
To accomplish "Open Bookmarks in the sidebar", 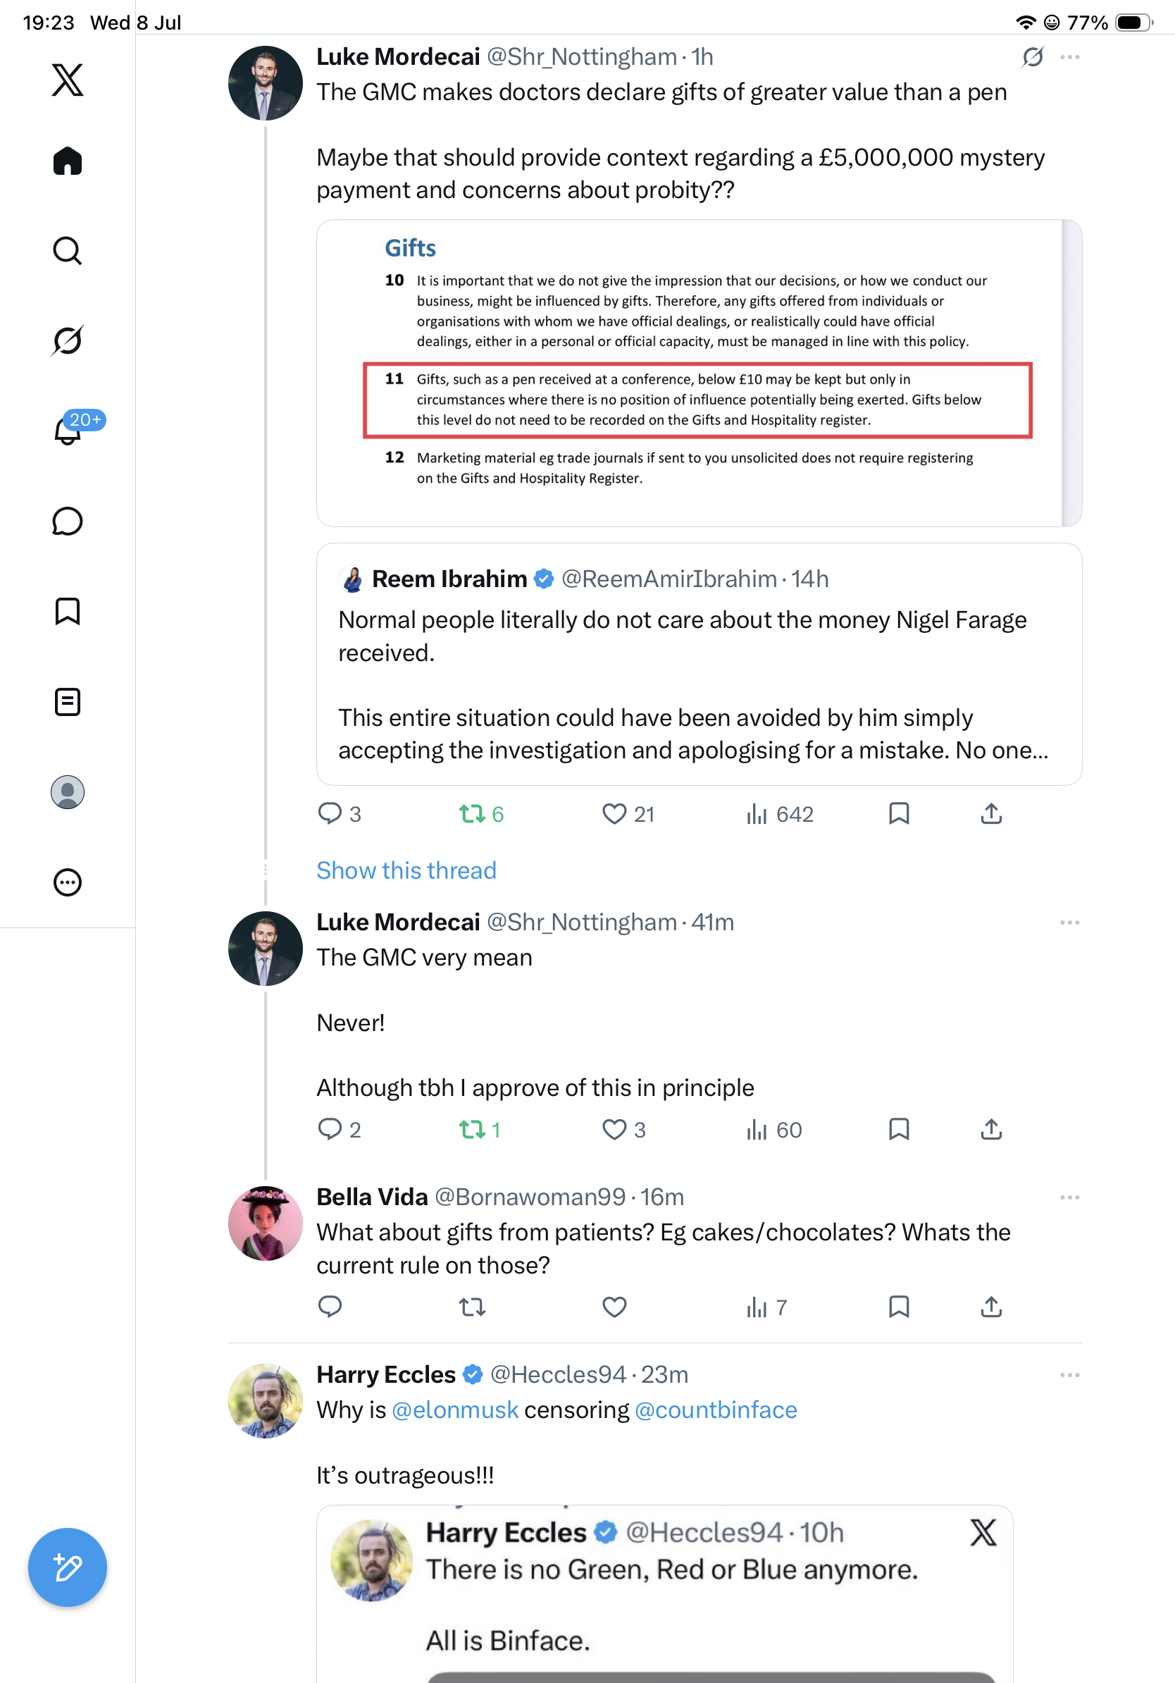I will click(68, 611).
